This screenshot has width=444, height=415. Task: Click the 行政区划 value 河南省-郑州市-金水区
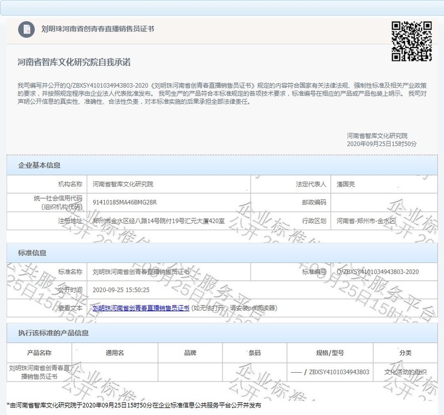pos(366,221)
